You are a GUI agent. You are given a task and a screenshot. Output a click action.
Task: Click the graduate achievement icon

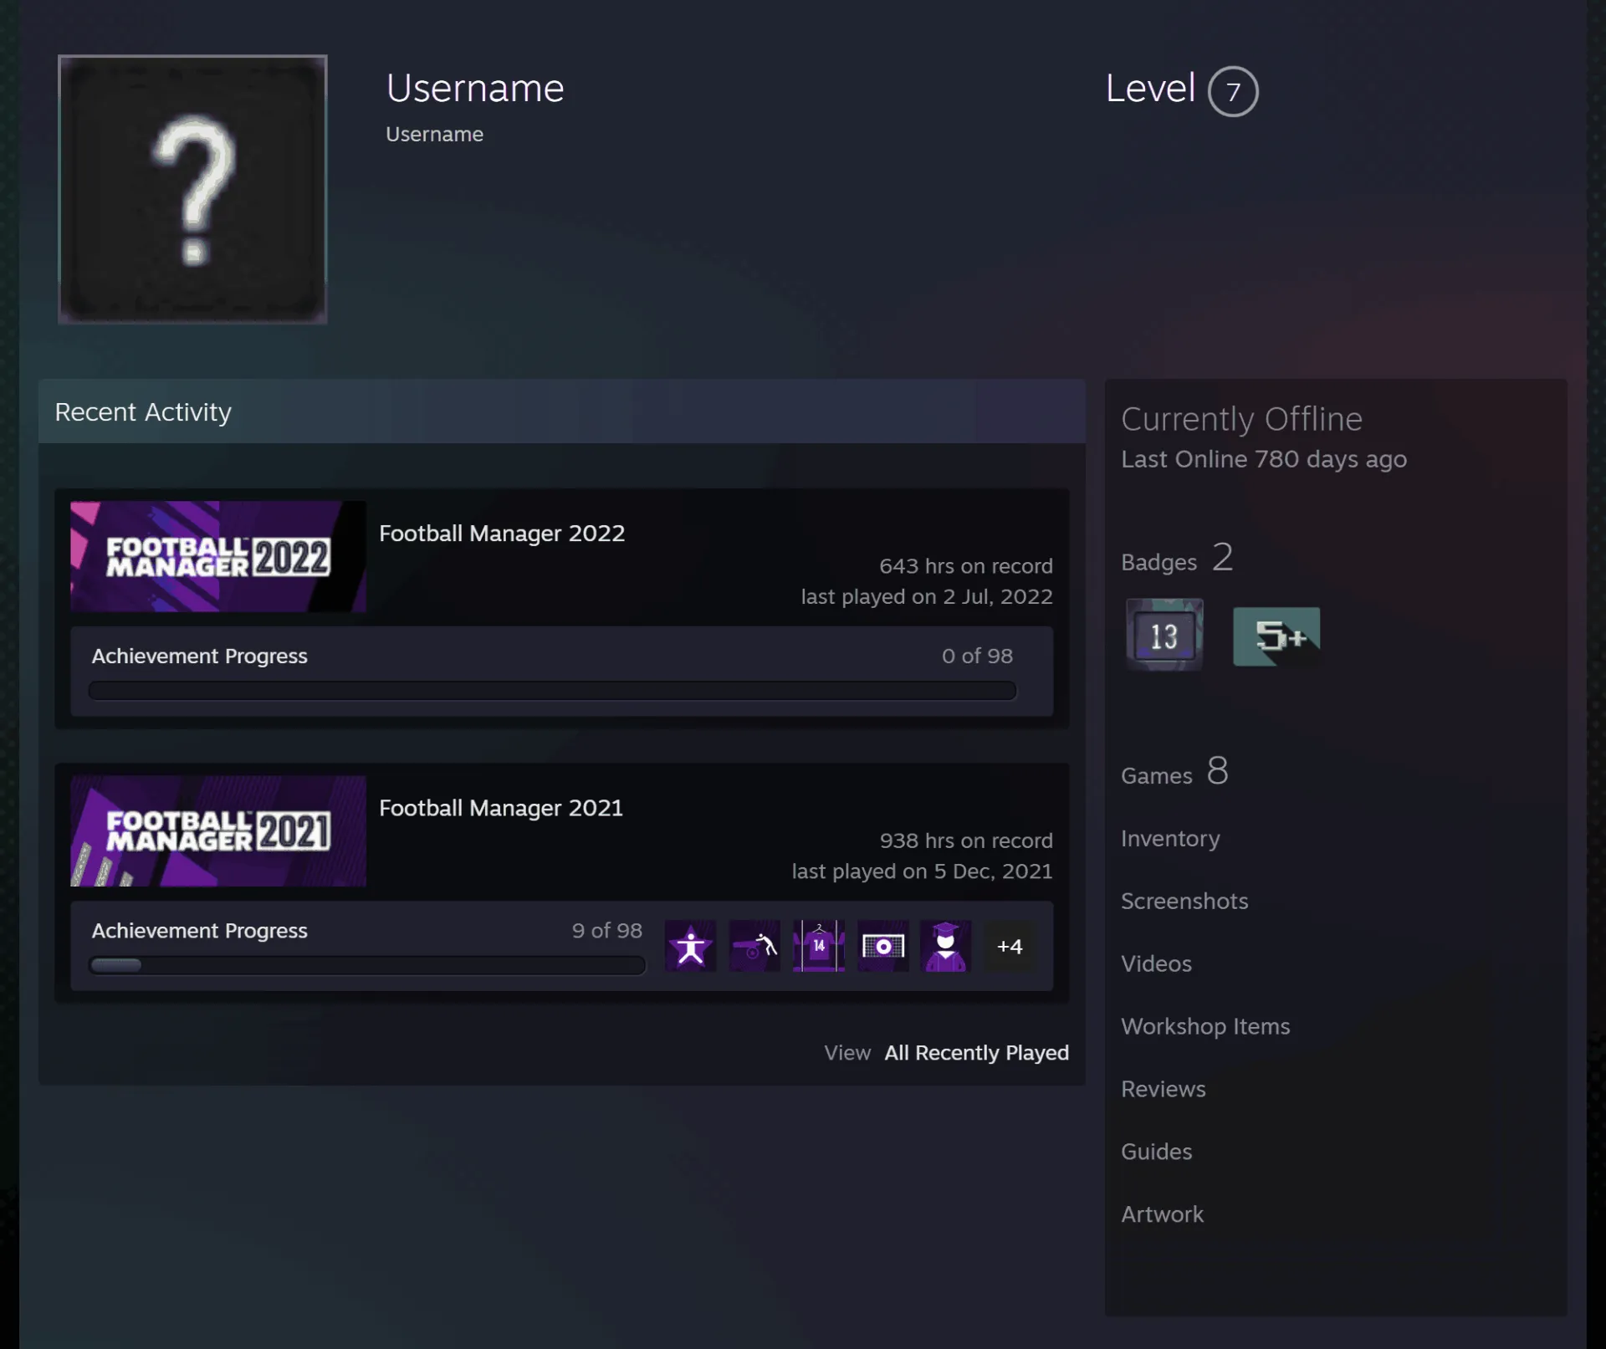pyautogui.click(x=946, y=946)
